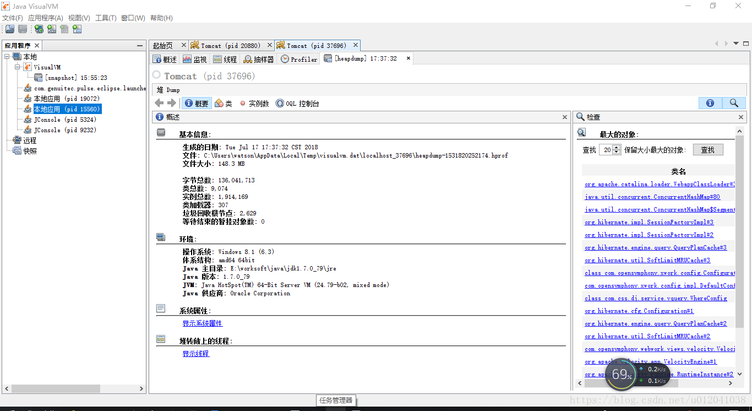The height and width of the screenshot is (411, 752).
Task: Open the 概述 overview sub-tab
Action: pyautogui.click(x=165, y=59)
